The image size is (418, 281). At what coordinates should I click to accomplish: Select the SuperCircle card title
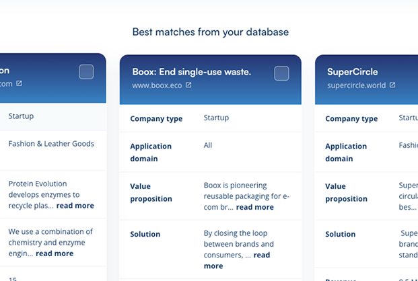[353, 72]
